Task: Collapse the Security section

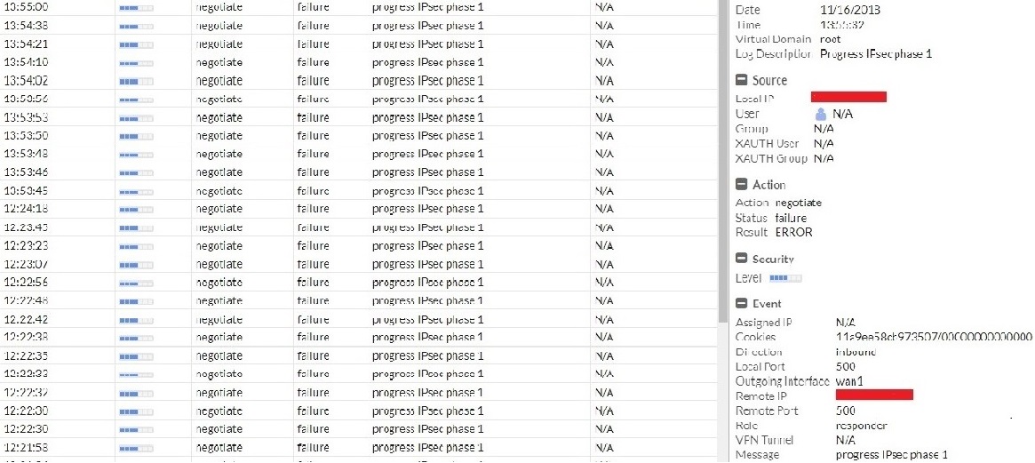Action: click(742, 259)
